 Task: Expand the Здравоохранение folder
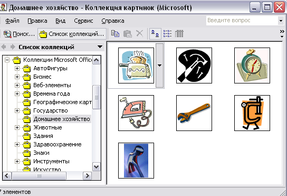click(17, 144)
